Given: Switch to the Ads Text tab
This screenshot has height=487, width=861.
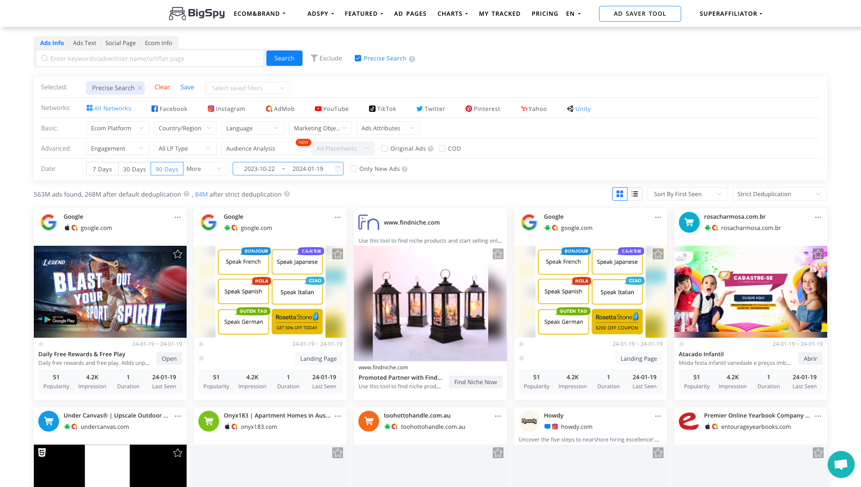Looking at the screenshot, I should (x=84, y=43).
